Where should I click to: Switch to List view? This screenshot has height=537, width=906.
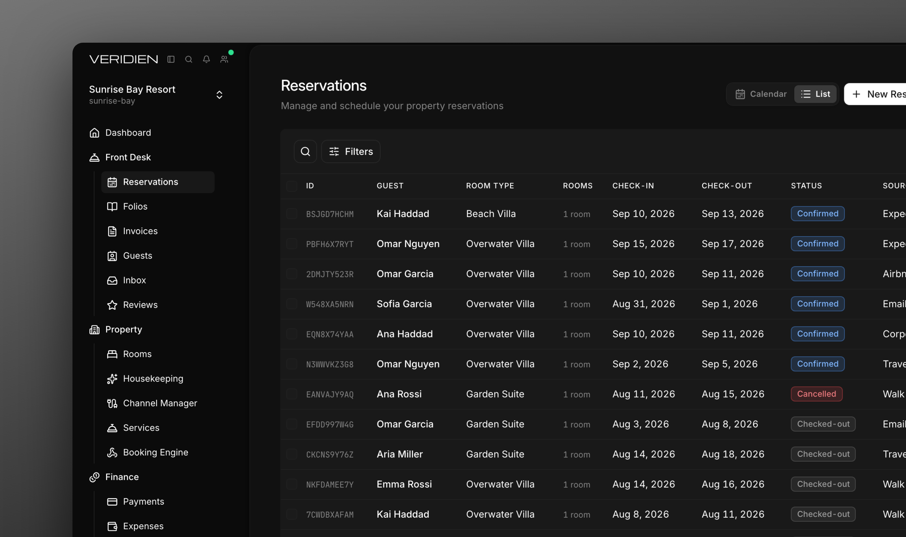(x=815, y=94)
